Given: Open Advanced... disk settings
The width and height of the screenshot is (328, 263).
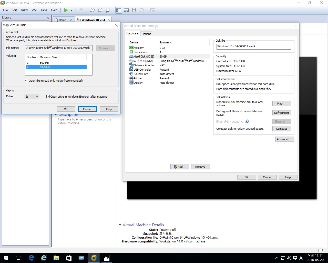Looking at the screenshot, I should [x=285, y=139].
